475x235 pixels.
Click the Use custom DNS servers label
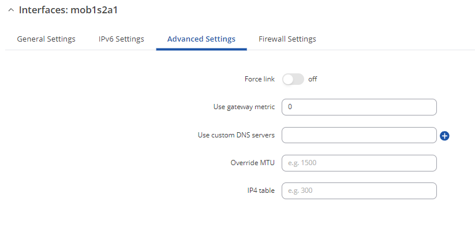(236, 135)
